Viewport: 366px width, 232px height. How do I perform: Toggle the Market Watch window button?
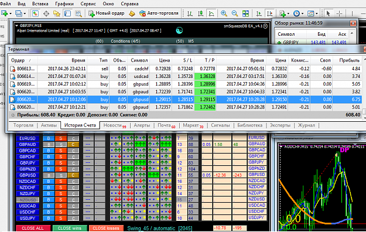(x=35, y=13)
